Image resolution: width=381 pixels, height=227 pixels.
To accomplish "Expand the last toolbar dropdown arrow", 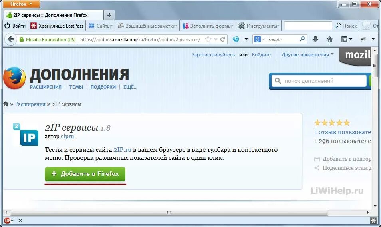I will tap(373, 39).
